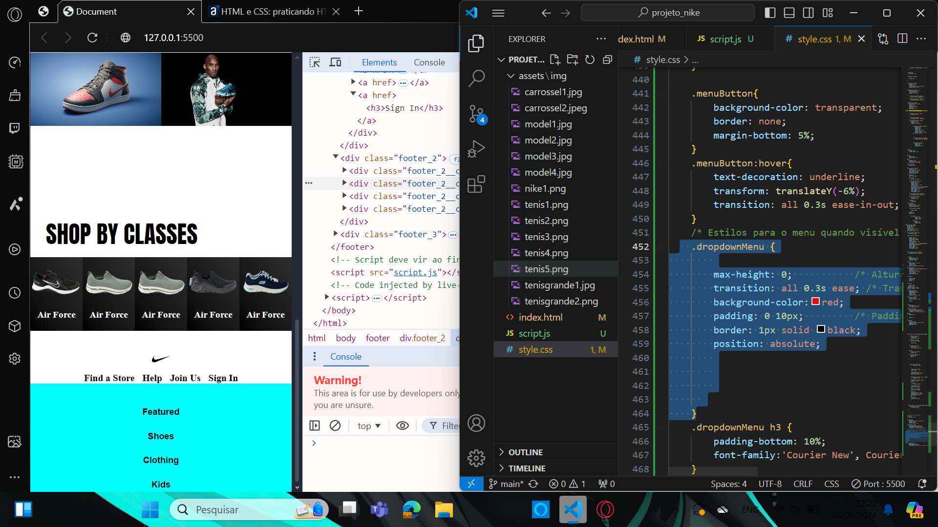The width and height of the screenshot is (938, 527).
Task: Create live expression eye icon in console
Action: [x=402, y=426]
